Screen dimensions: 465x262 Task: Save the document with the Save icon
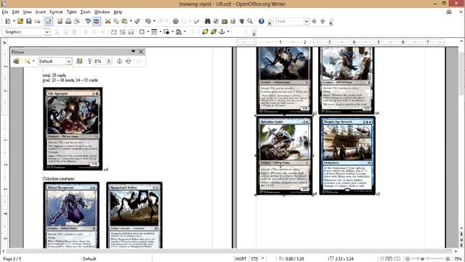tap(29, 21)
